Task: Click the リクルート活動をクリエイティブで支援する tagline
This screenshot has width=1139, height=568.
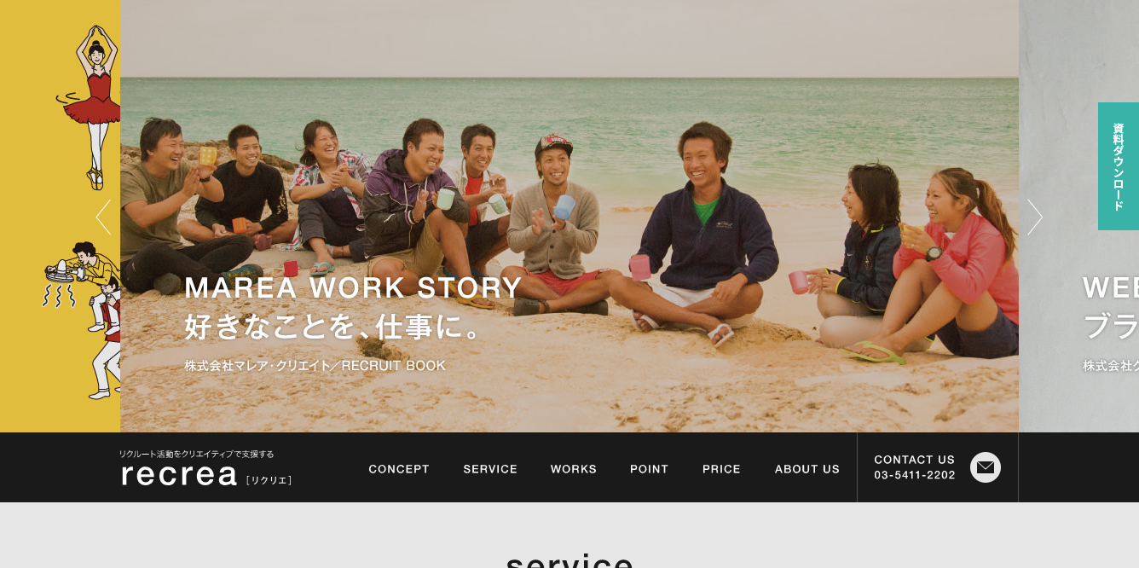Action: pos(197,454)
